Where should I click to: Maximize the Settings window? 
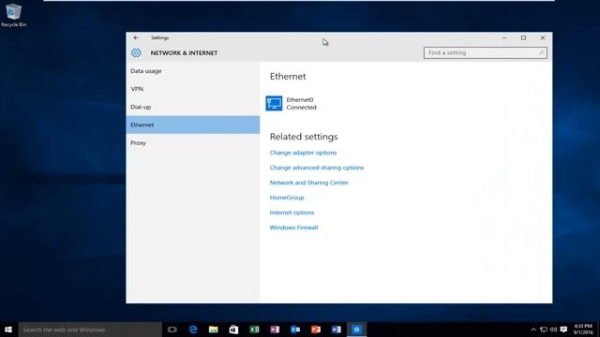(x=523, y=37)
